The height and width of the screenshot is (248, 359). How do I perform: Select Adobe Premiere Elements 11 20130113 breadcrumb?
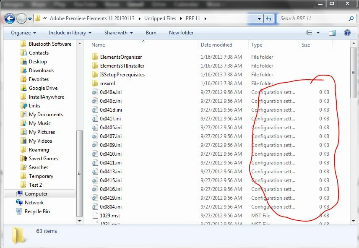tap(92, 18)
